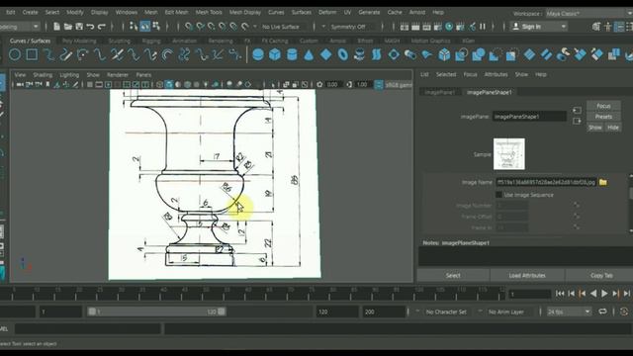Open the menu set Modeling dropdown

(20, 27)
